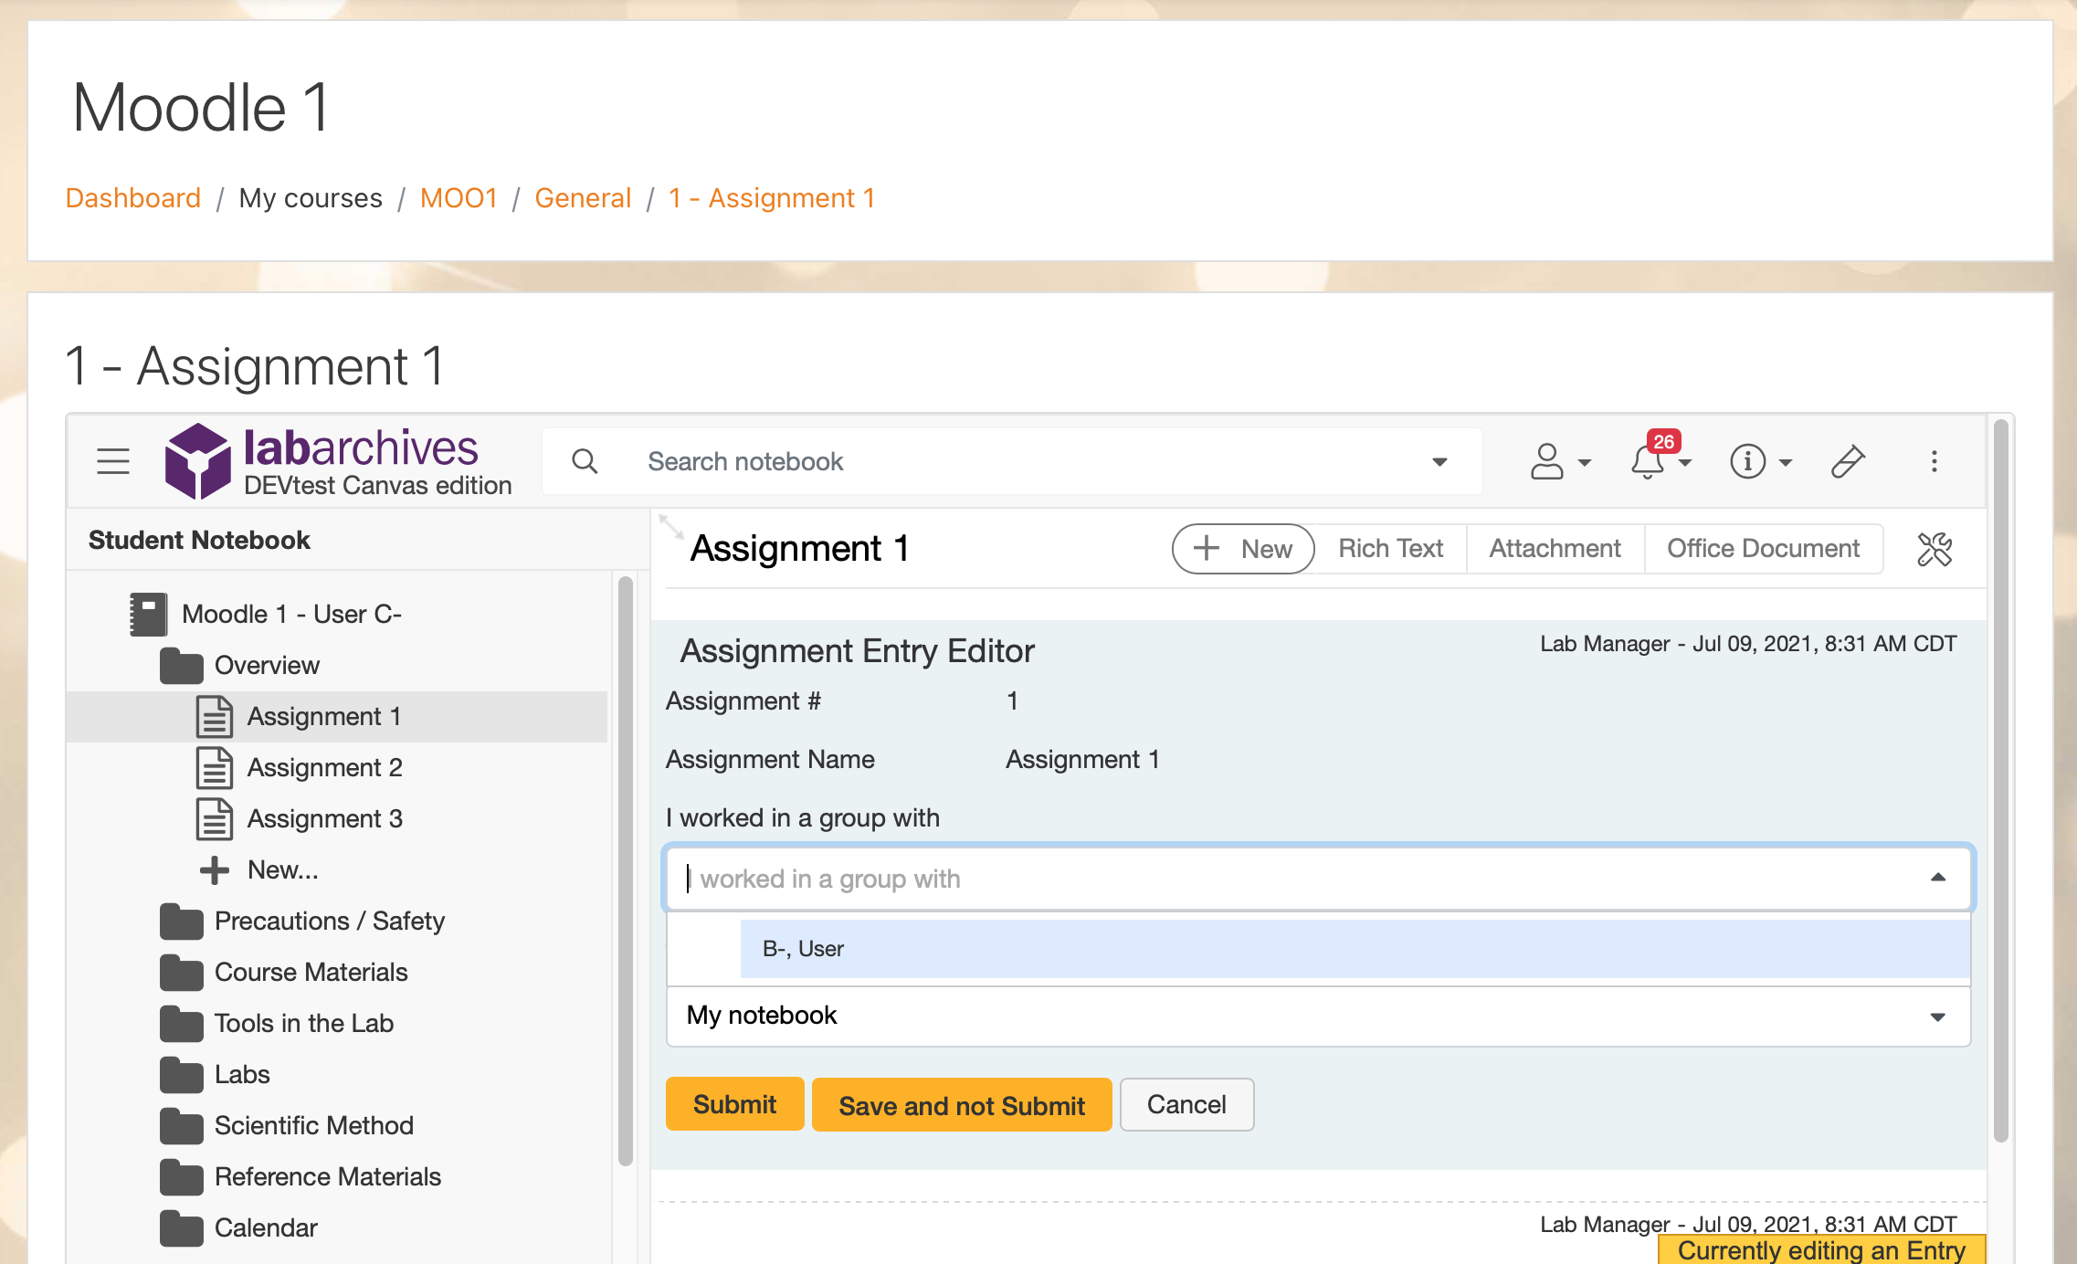Open Assignment 2 in the tree
2077x1264 pixels.
click(x=324, y=768)
